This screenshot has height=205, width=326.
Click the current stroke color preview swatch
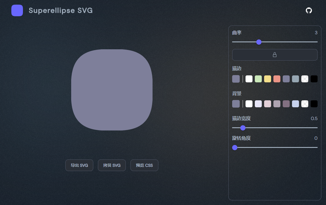[x=236, y=79]
